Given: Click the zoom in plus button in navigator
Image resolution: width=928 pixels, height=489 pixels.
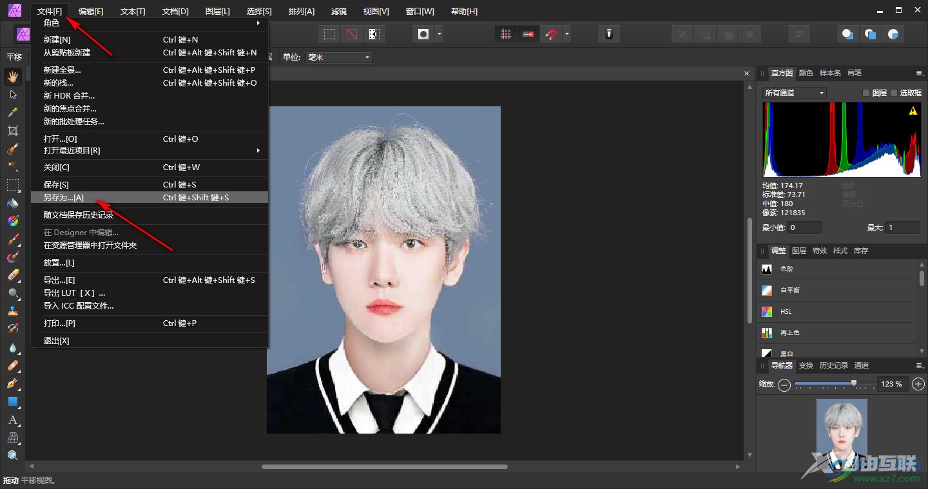Looking at the screenshot, I should [x=918, y=384].
